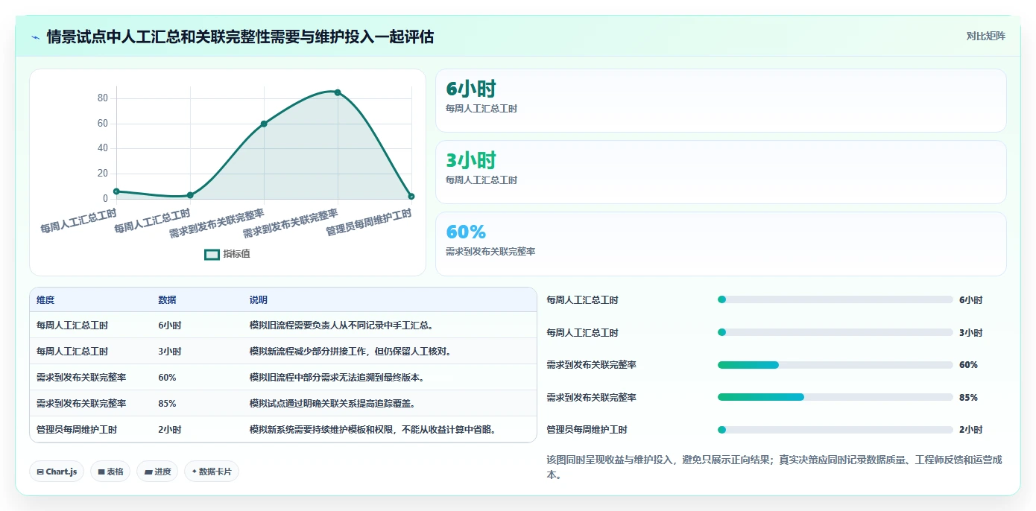Click the 对比矩阵 label in header

tap(985, 36)
